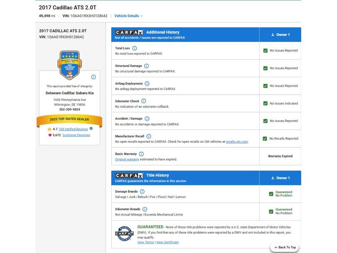Click dealer card info icon
337x253 pixels.
click(x=93, y=77)
